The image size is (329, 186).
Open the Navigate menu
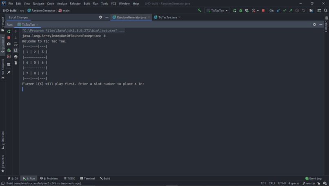click(38, 4)
